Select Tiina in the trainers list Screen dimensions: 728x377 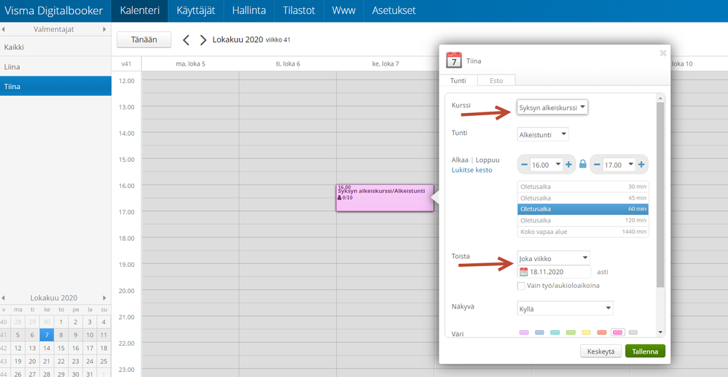(x=55, y=87)
